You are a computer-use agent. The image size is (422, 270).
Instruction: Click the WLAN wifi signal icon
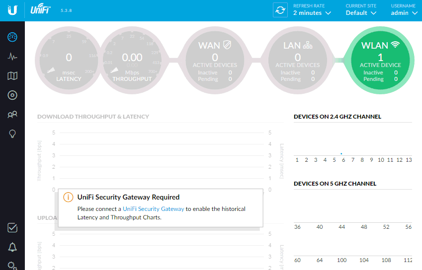[395, 45]
